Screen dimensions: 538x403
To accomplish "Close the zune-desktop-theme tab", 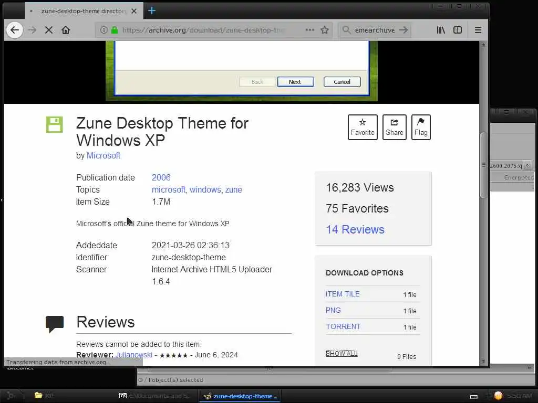I will 134,11.
